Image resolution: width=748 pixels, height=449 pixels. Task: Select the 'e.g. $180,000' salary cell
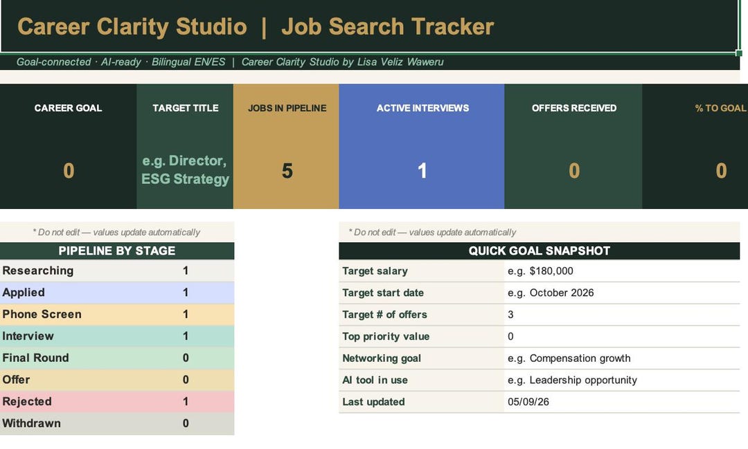tap(621, 271)
